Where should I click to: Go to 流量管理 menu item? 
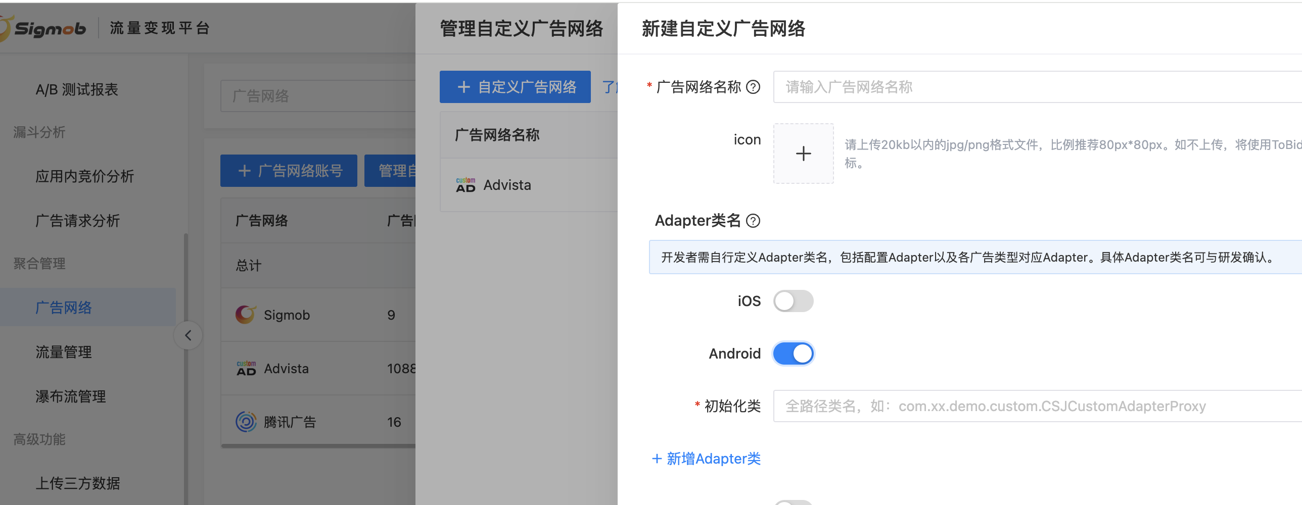click(64, 352)
